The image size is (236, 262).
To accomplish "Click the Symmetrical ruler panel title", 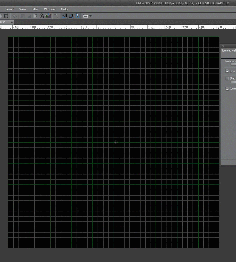I will [x=228, y=50].
